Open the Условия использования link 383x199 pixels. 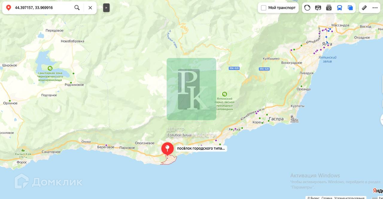[x=349, y=198]
